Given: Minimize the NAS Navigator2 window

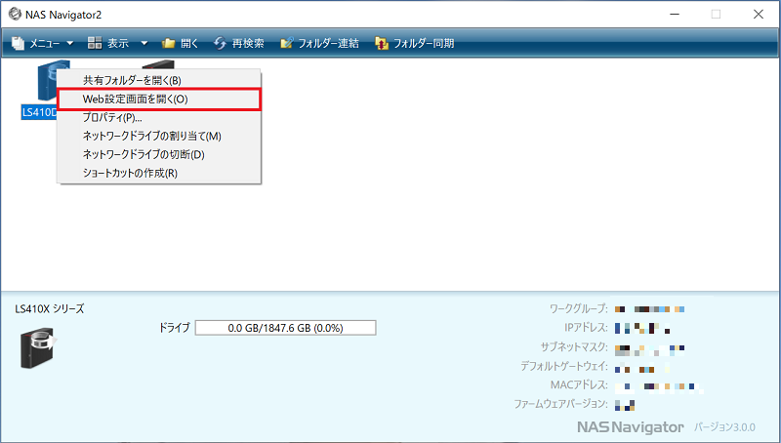Looking at the screenshot, I should [675, 15].
